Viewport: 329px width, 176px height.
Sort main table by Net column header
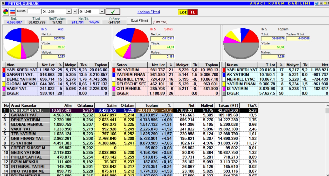pyautogui.click(x=184, y=105)
